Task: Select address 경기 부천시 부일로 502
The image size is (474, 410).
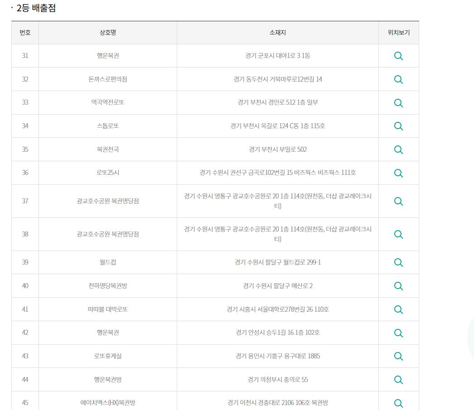Action: pos(277,149)
